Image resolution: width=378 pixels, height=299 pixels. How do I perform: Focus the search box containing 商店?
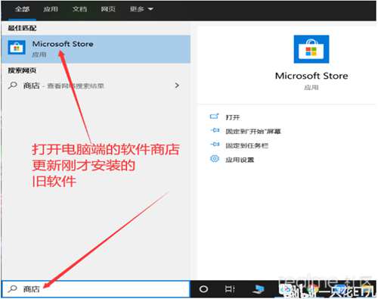click(95, 289)
